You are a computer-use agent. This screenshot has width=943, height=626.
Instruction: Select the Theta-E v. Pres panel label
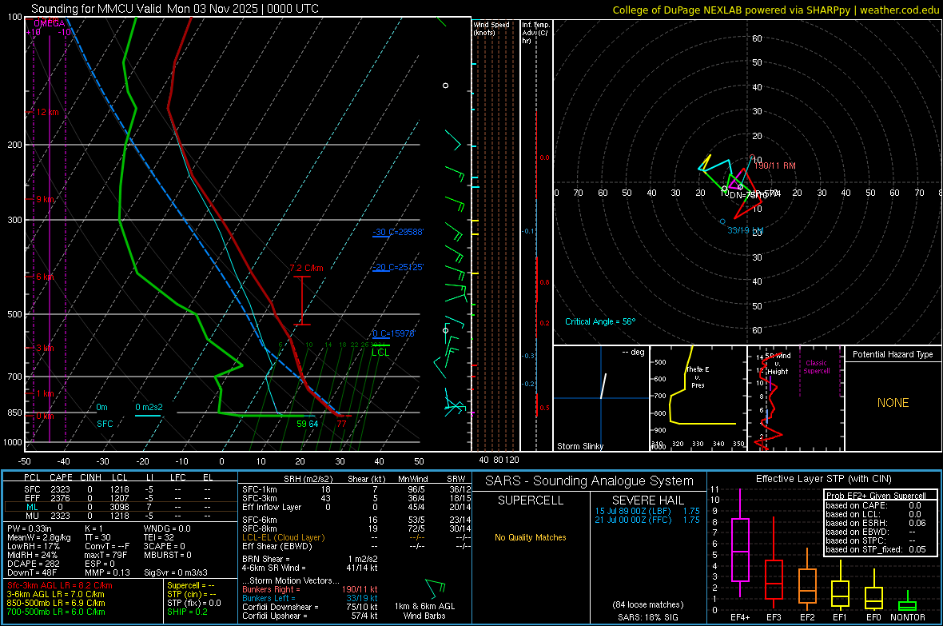click(698, 377)
